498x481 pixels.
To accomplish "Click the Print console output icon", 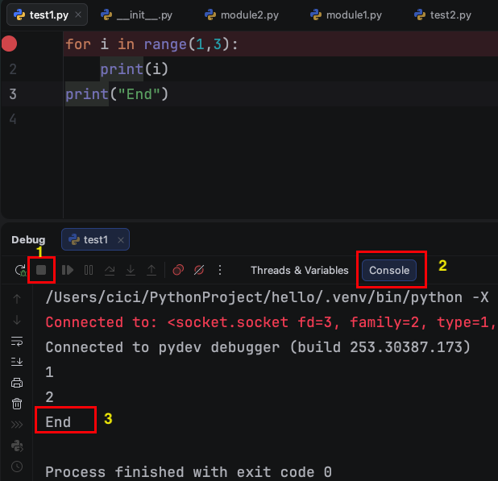I will 18,383.
